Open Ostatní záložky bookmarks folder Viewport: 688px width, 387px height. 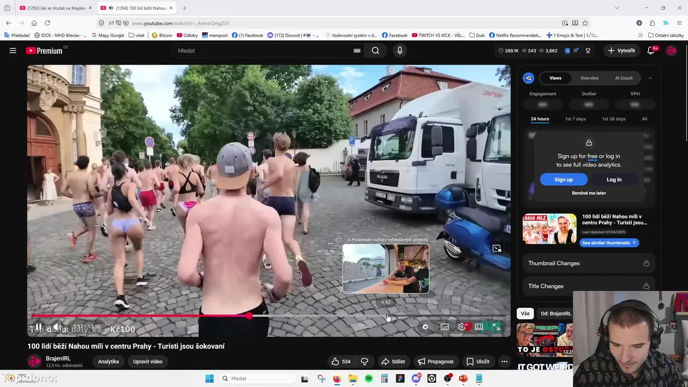tap(666, 35)
